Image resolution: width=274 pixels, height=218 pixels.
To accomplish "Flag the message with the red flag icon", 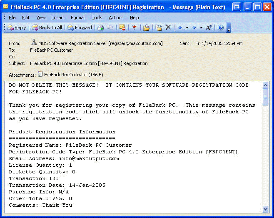I will click(135, 28).
